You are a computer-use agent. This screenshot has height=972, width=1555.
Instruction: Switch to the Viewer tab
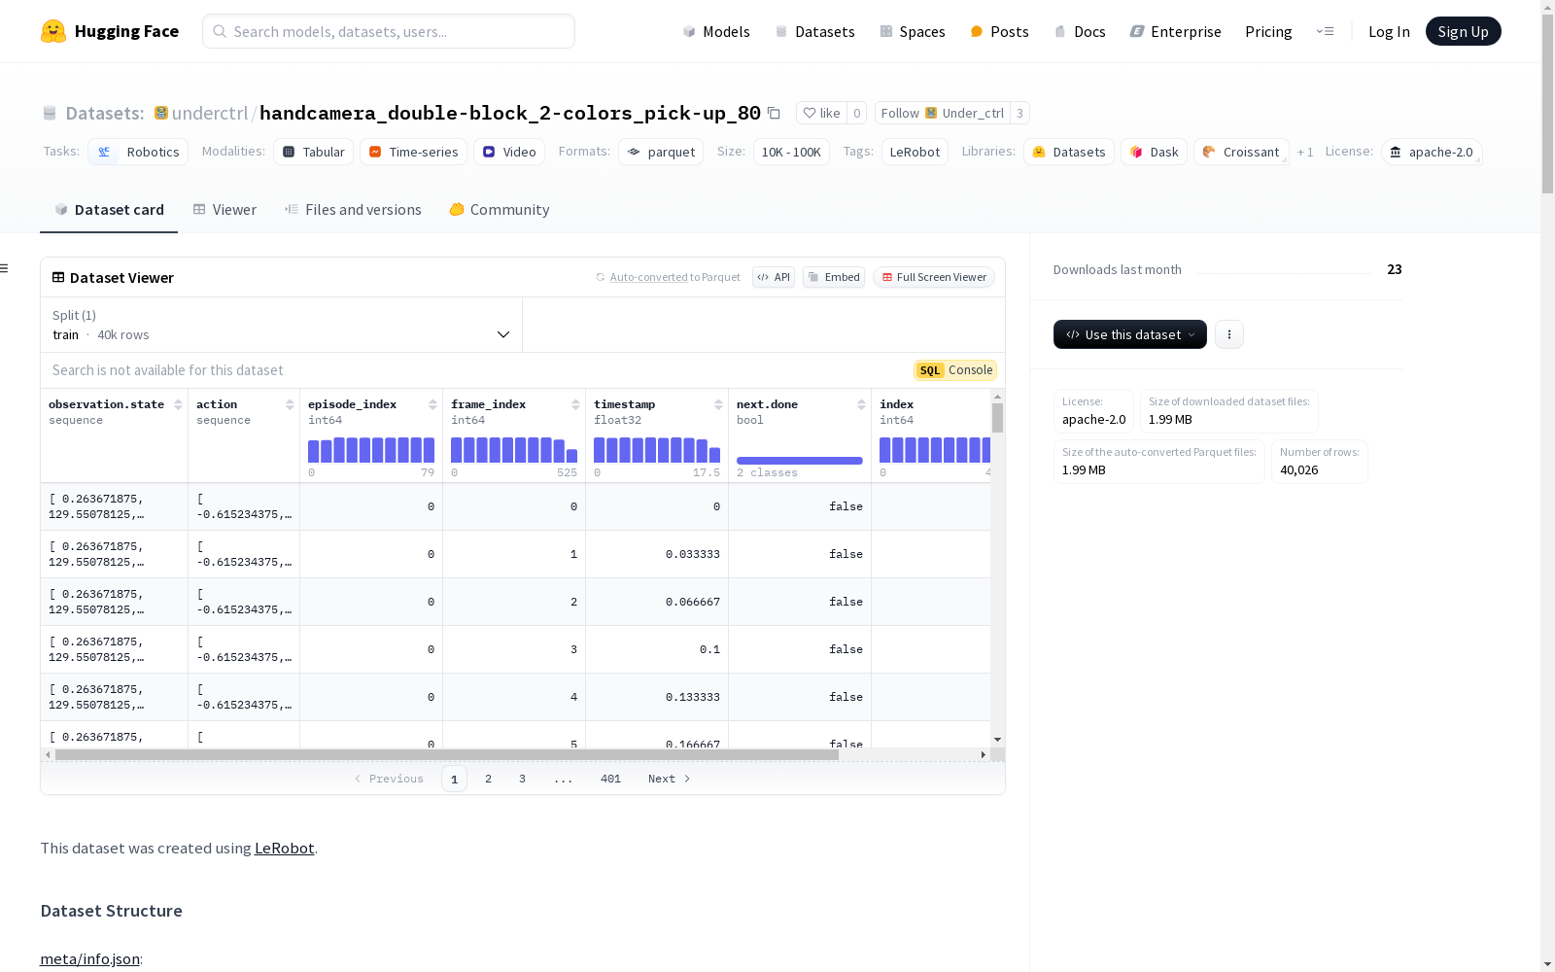coord(225,210)
